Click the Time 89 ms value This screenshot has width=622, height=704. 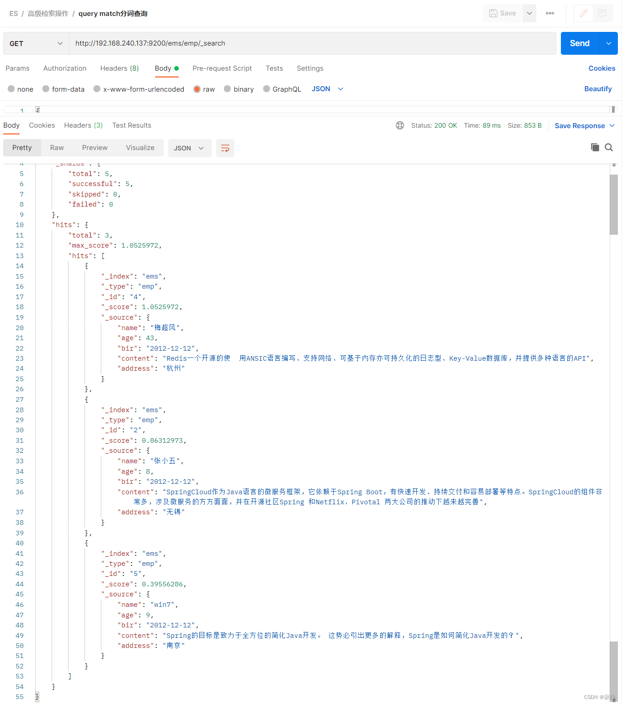point(482,125)
